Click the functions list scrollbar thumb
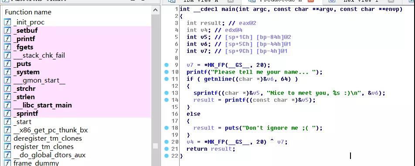The height and width of the screenshot is (166, 415). pyautogui.click(x=155, y=146)
